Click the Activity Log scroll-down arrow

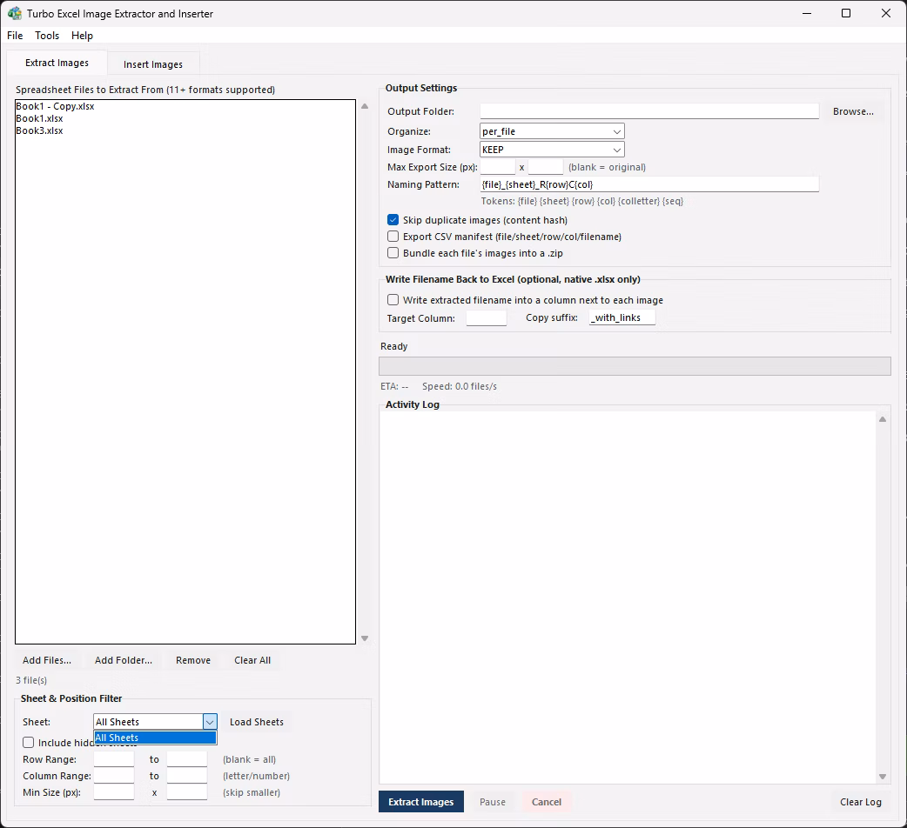click(x=883, y=777)
